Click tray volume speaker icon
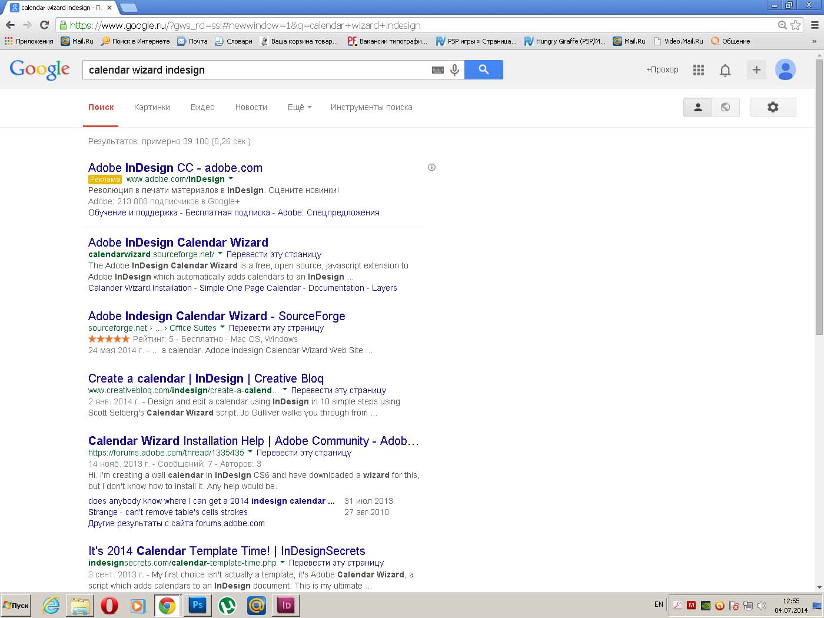This screenshot has width=824, height=618. coord(762,605)
